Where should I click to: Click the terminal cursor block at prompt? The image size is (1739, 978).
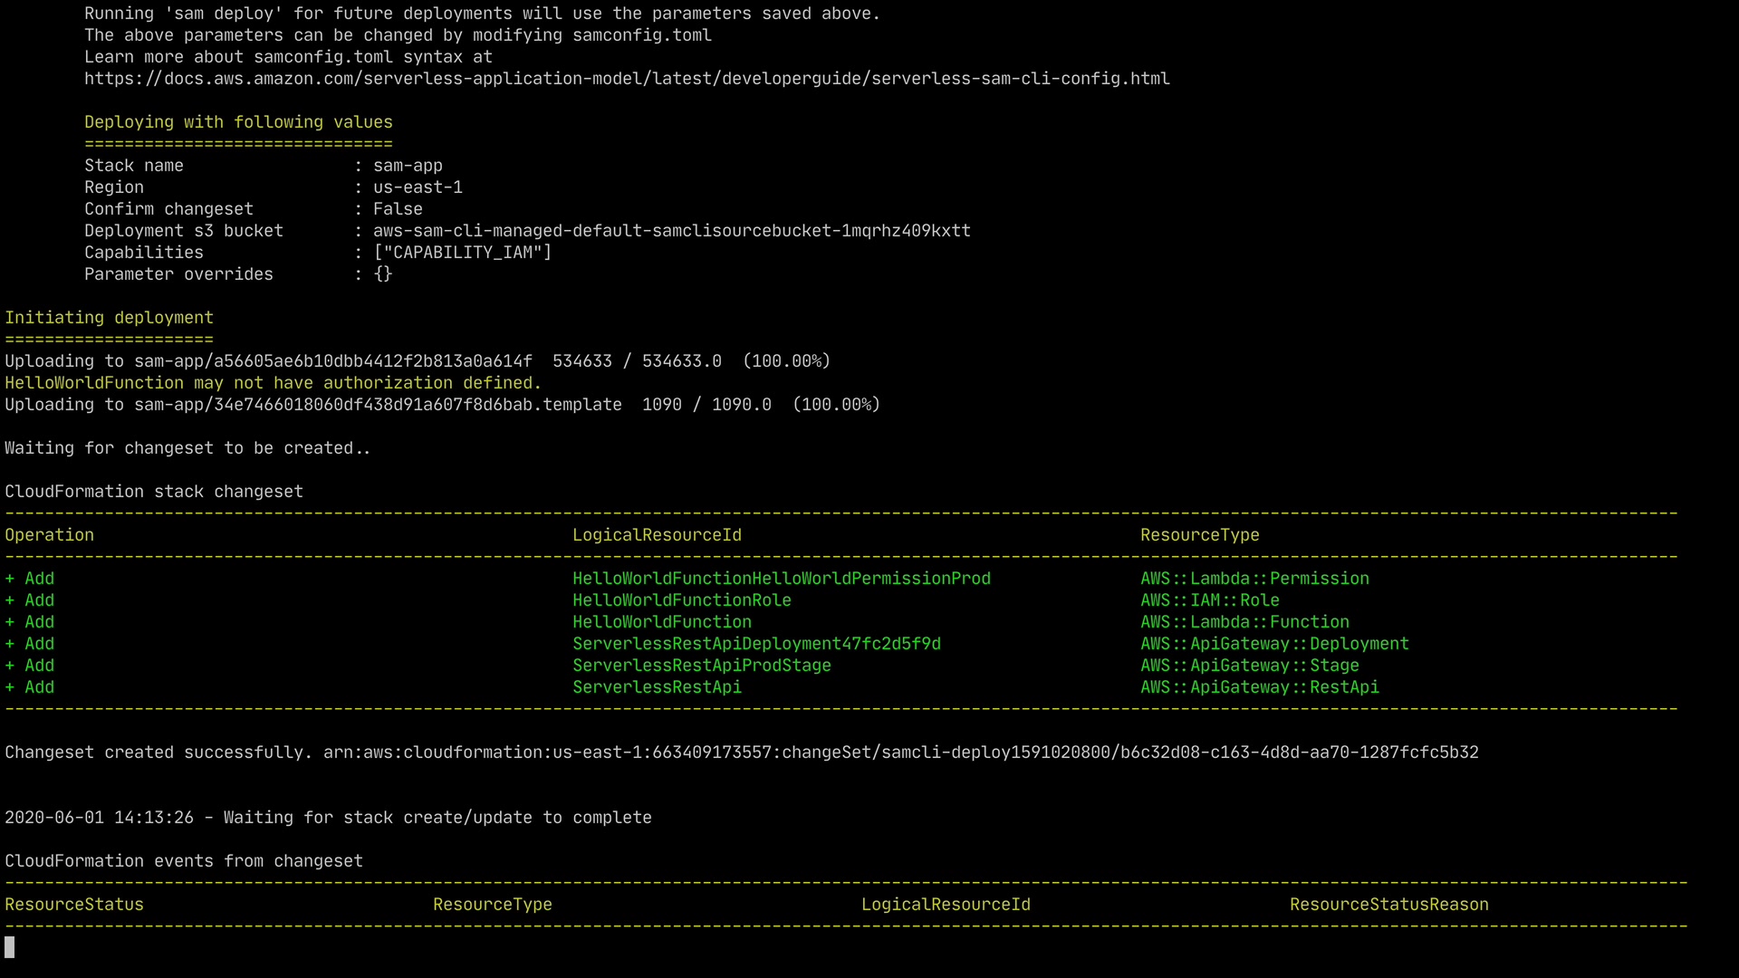click(10, 947)
